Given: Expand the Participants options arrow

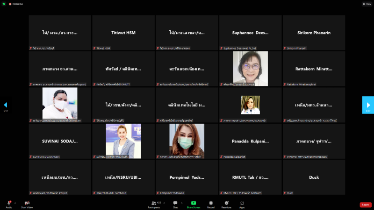Looking at the screenshot, I should click(x=165, y=203).
